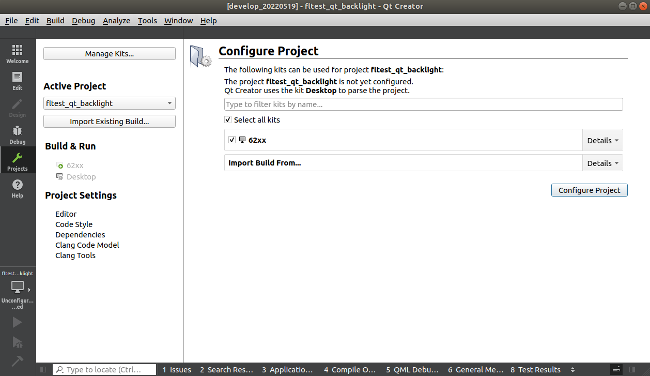Uncheck Select all kits

click(228, 119)
